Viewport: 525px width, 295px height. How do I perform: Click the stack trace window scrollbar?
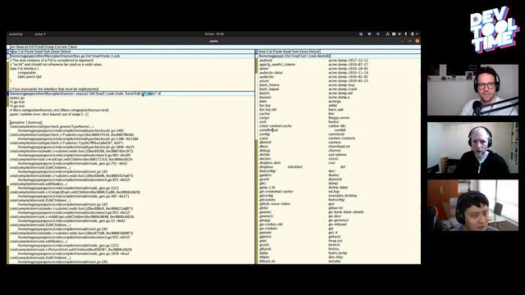click(8, 180)
